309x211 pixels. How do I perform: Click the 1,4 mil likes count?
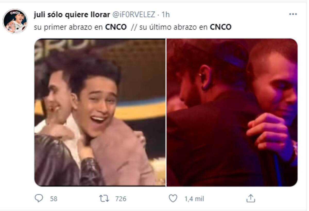194,199
